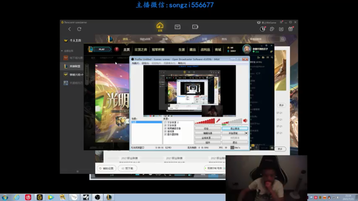Open the 档案(F) menu in OBS
The width and height of the screenshot is (358, 201).
coord(136,63)
